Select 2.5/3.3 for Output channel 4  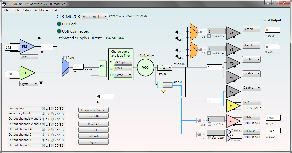pos(52,130)
